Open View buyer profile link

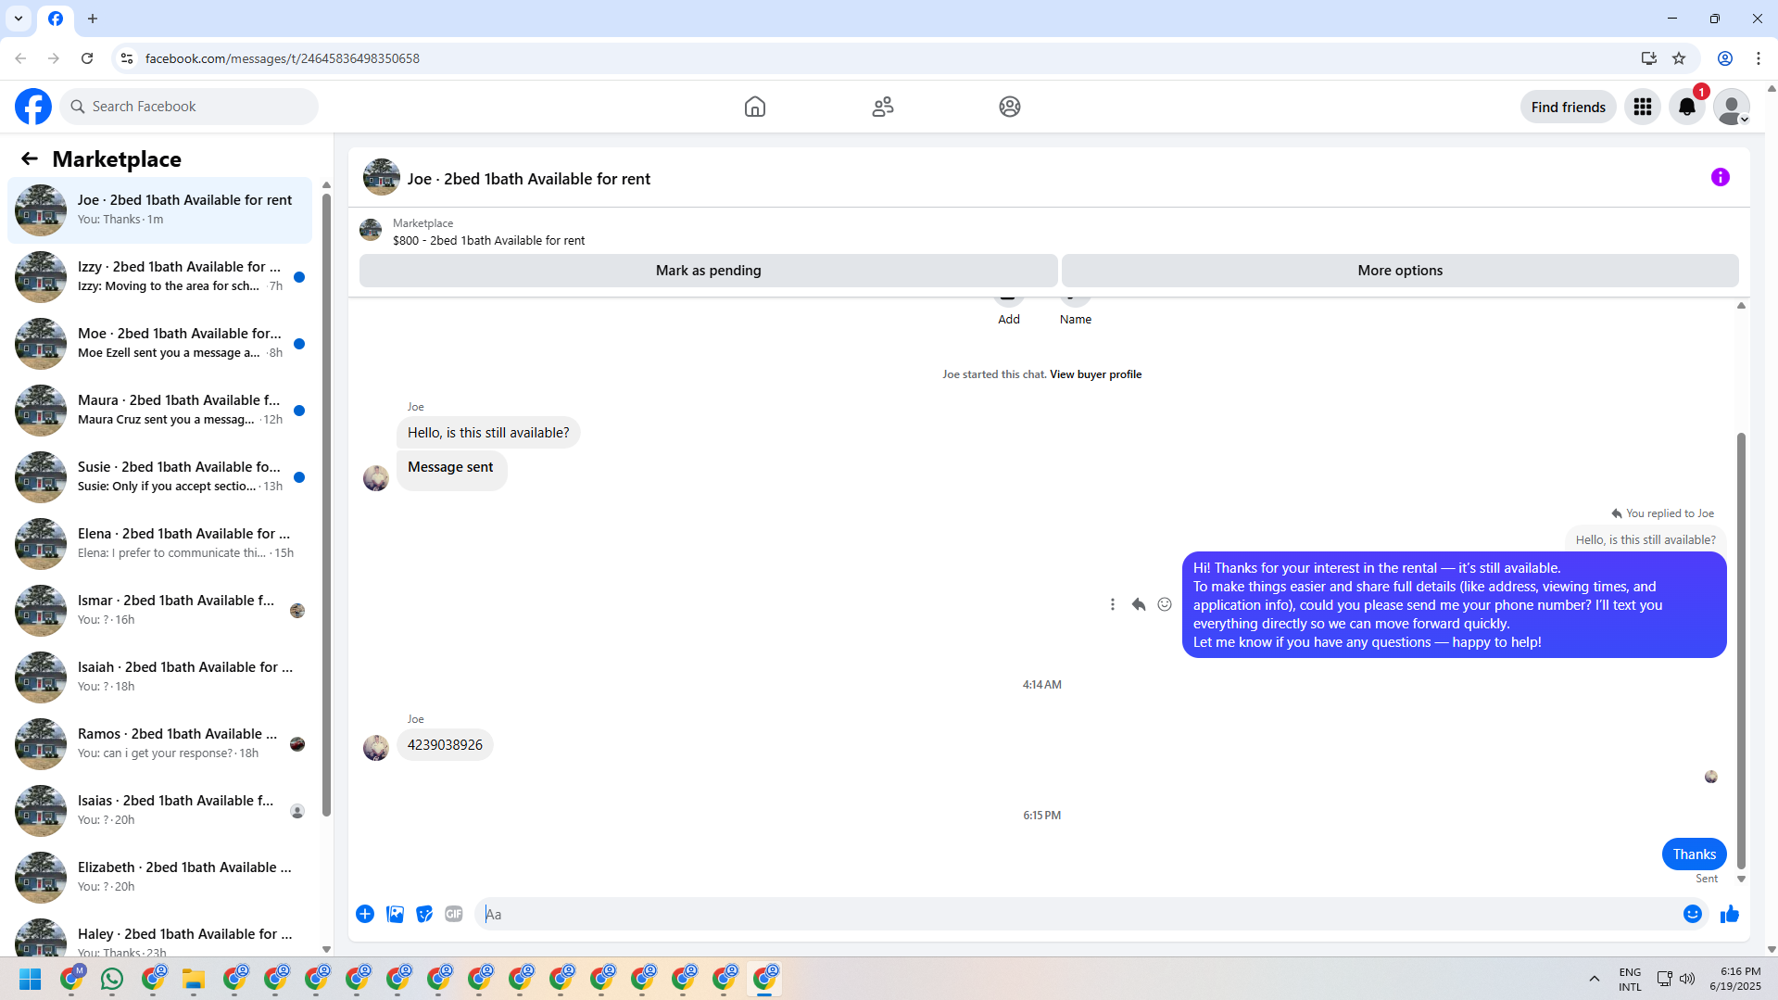1095,374
